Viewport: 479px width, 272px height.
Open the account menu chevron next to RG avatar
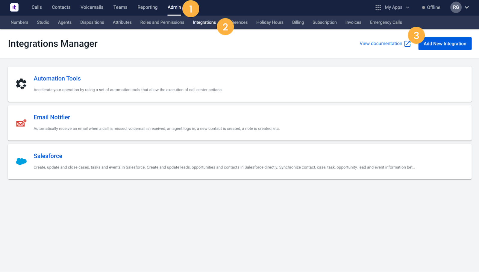[x=467, y=7]
